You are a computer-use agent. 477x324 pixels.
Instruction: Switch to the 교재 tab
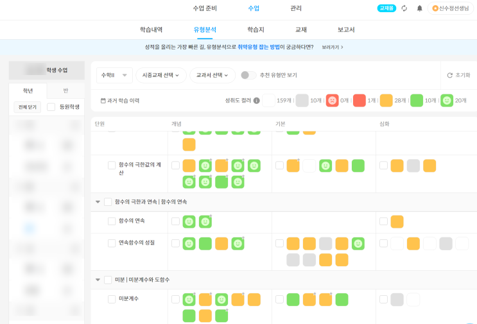[301, 30]
